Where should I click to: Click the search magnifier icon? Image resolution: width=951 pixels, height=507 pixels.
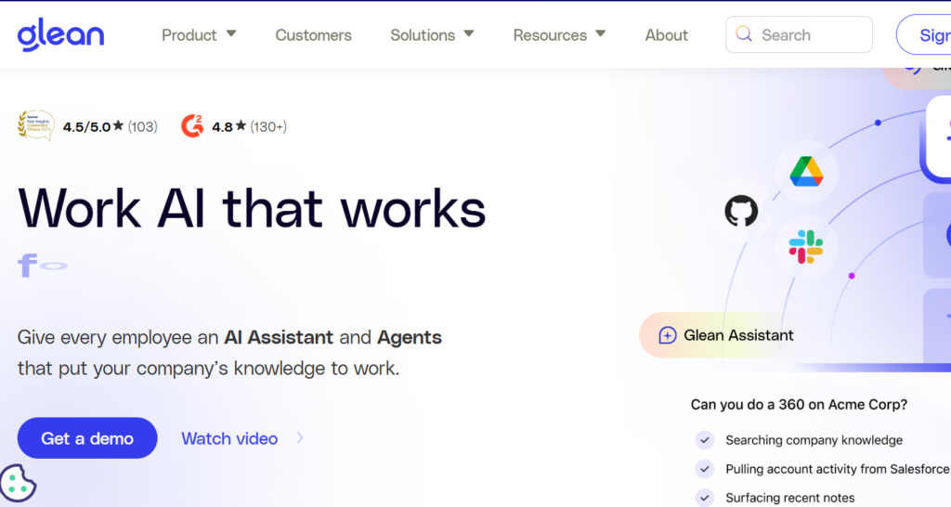(744, 34)
